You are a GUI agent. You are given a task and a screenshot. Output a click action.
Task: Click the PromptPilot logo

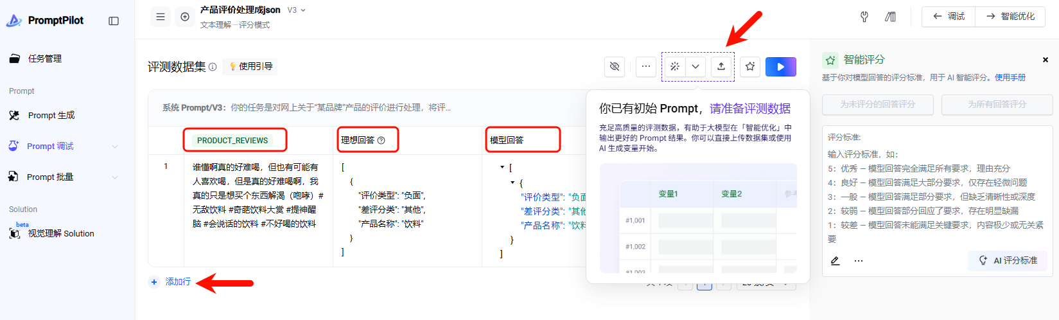point(45,21)
